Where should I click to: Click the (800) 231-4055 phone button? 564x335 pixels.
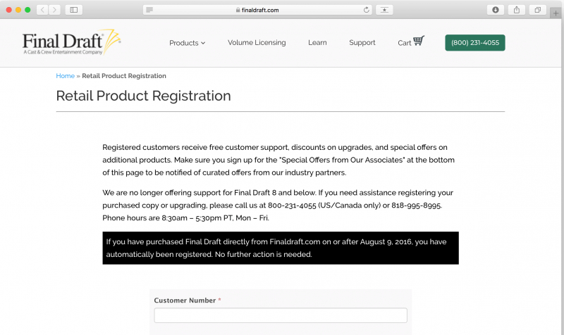474,43
